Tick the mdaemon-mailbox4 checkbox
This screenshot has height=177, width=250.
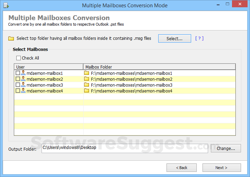(x=18, y=91)
